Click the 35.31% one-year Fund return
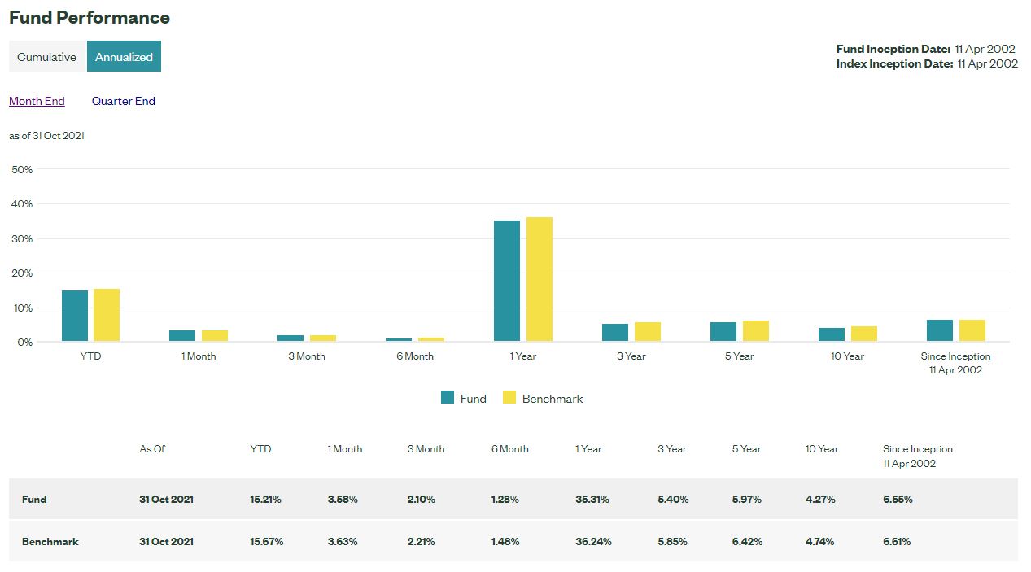Image resolution: width=1031 pixels, height=572 pixels. click(x=591, y=499)
